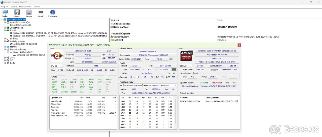Select Disky (S)ATA/ATAPI tree item
322x137 pixels.
click(x=23, y=52)
